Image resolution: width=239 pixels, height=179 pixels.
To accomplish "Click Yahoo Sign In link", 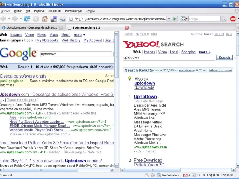I will click(219, 34).
